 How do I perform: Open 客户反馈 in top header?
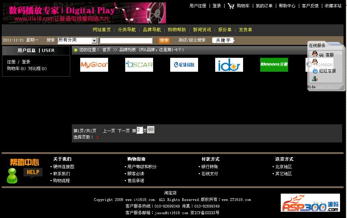click(x=310, y=6)
